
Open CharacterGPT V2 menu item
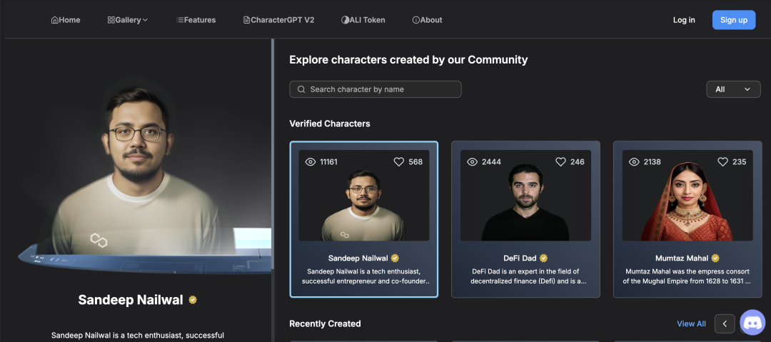[x=279, y=20]
